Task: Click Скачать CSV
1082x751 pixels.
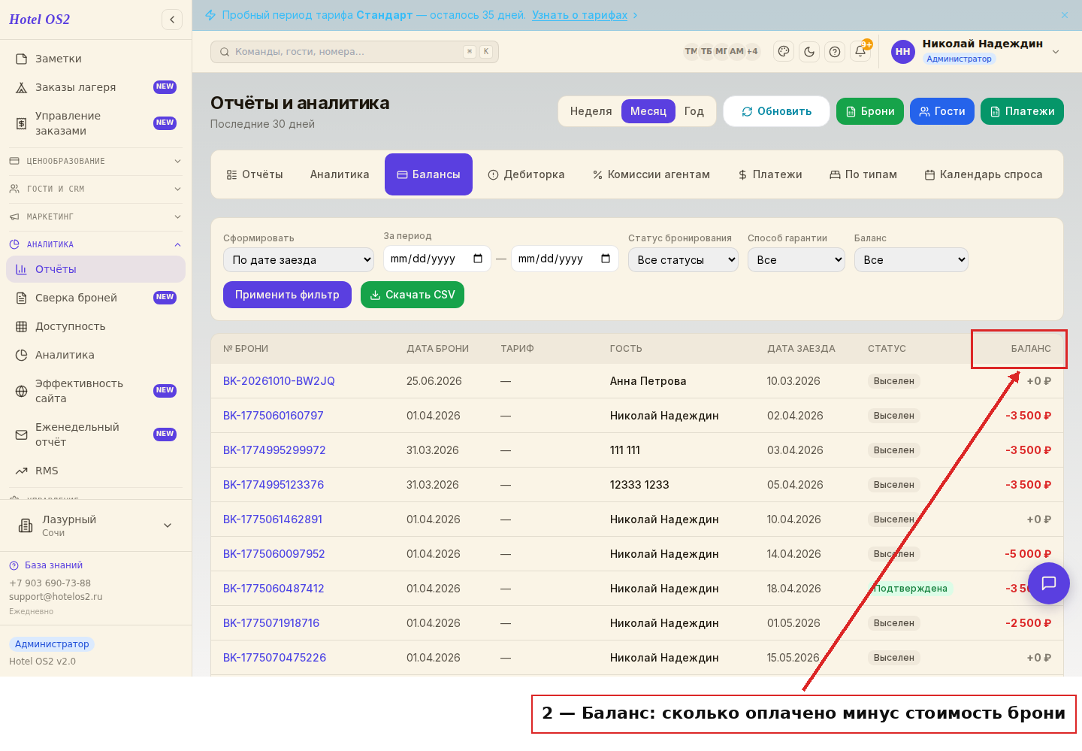Action: pyautogui.click(x=413, y=295)
